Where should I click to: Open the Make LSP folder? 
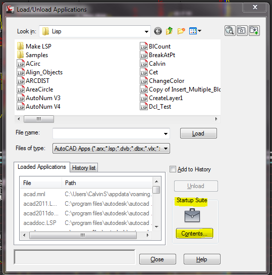point(34,47)
